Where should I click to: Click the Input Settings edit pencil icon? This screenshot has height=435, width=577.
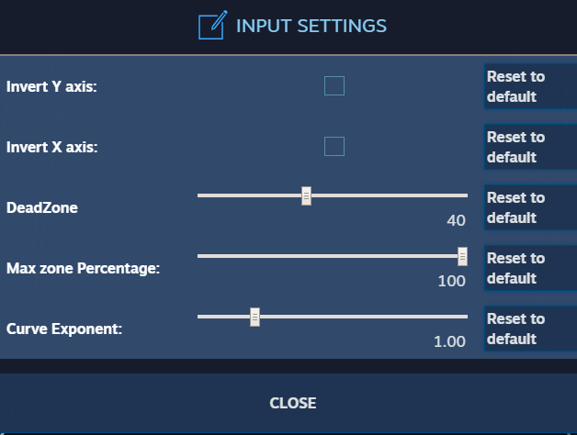(212, 26)
